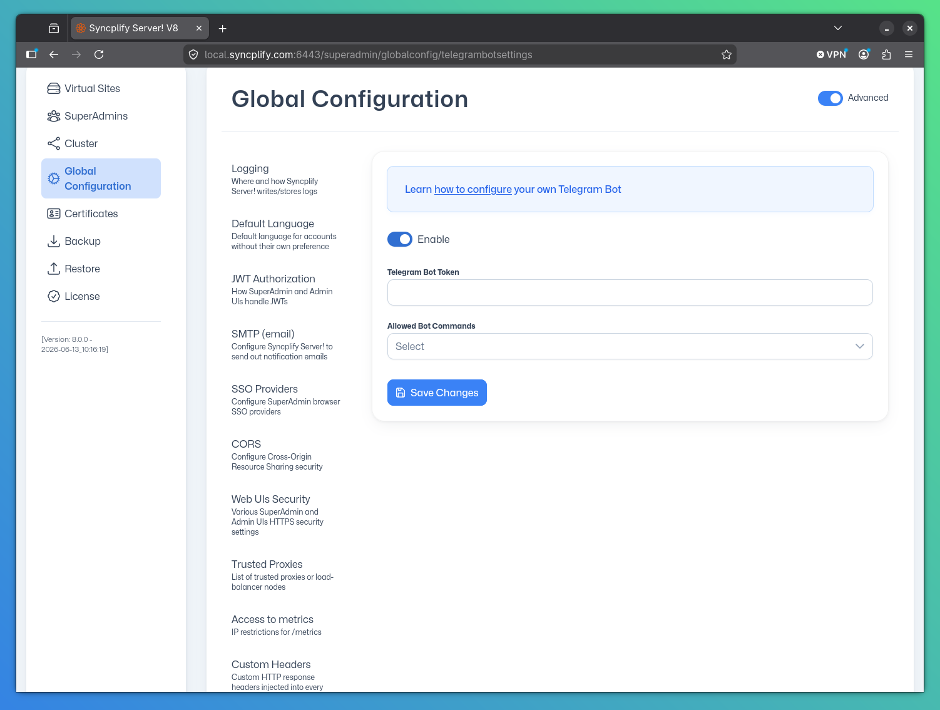Click the SuperAdmins people icon

(x=54, y=116)
